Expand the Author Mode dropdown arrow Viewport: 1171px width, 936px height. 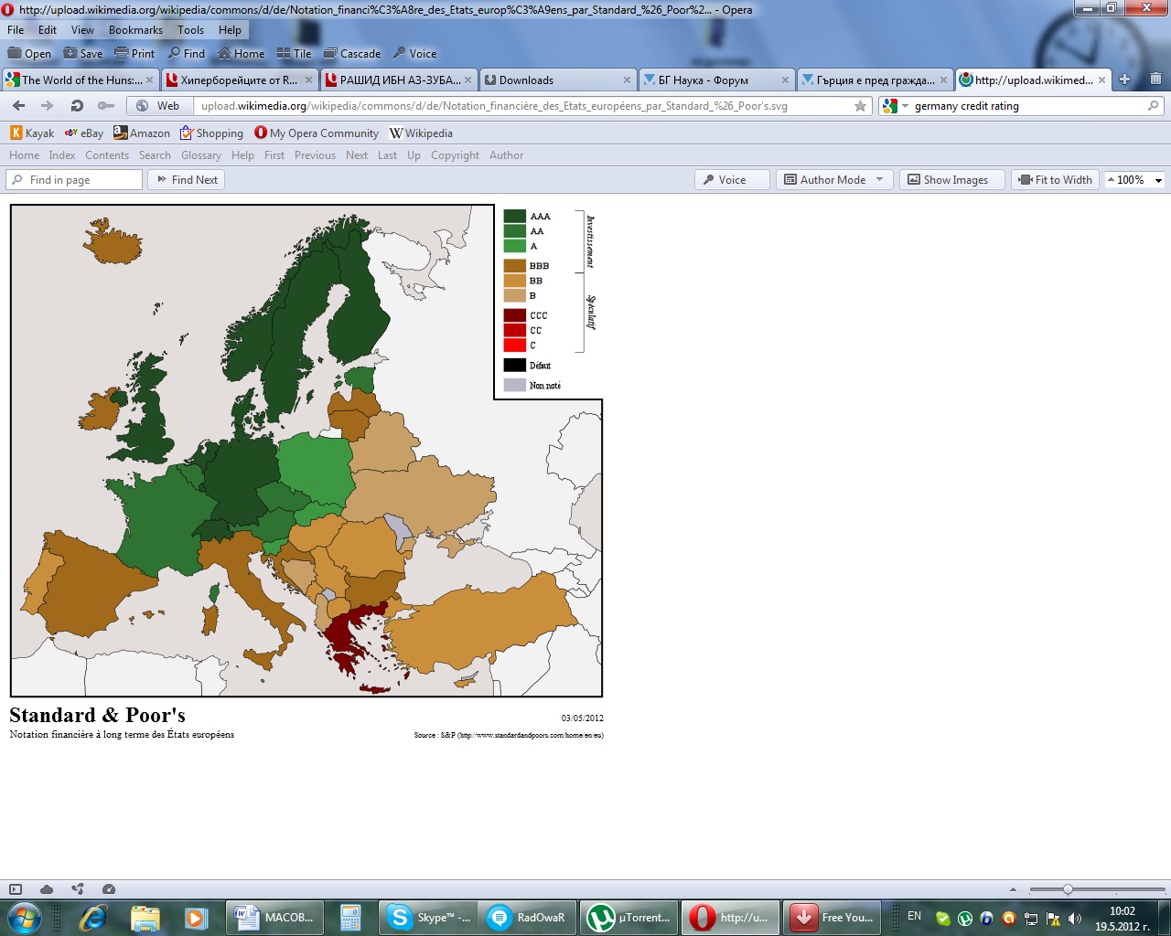[x=880, y=180]
